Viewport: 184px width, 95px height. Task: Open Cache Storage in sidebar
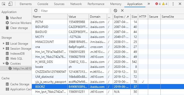pyautogui.click(x=20, y=84)
